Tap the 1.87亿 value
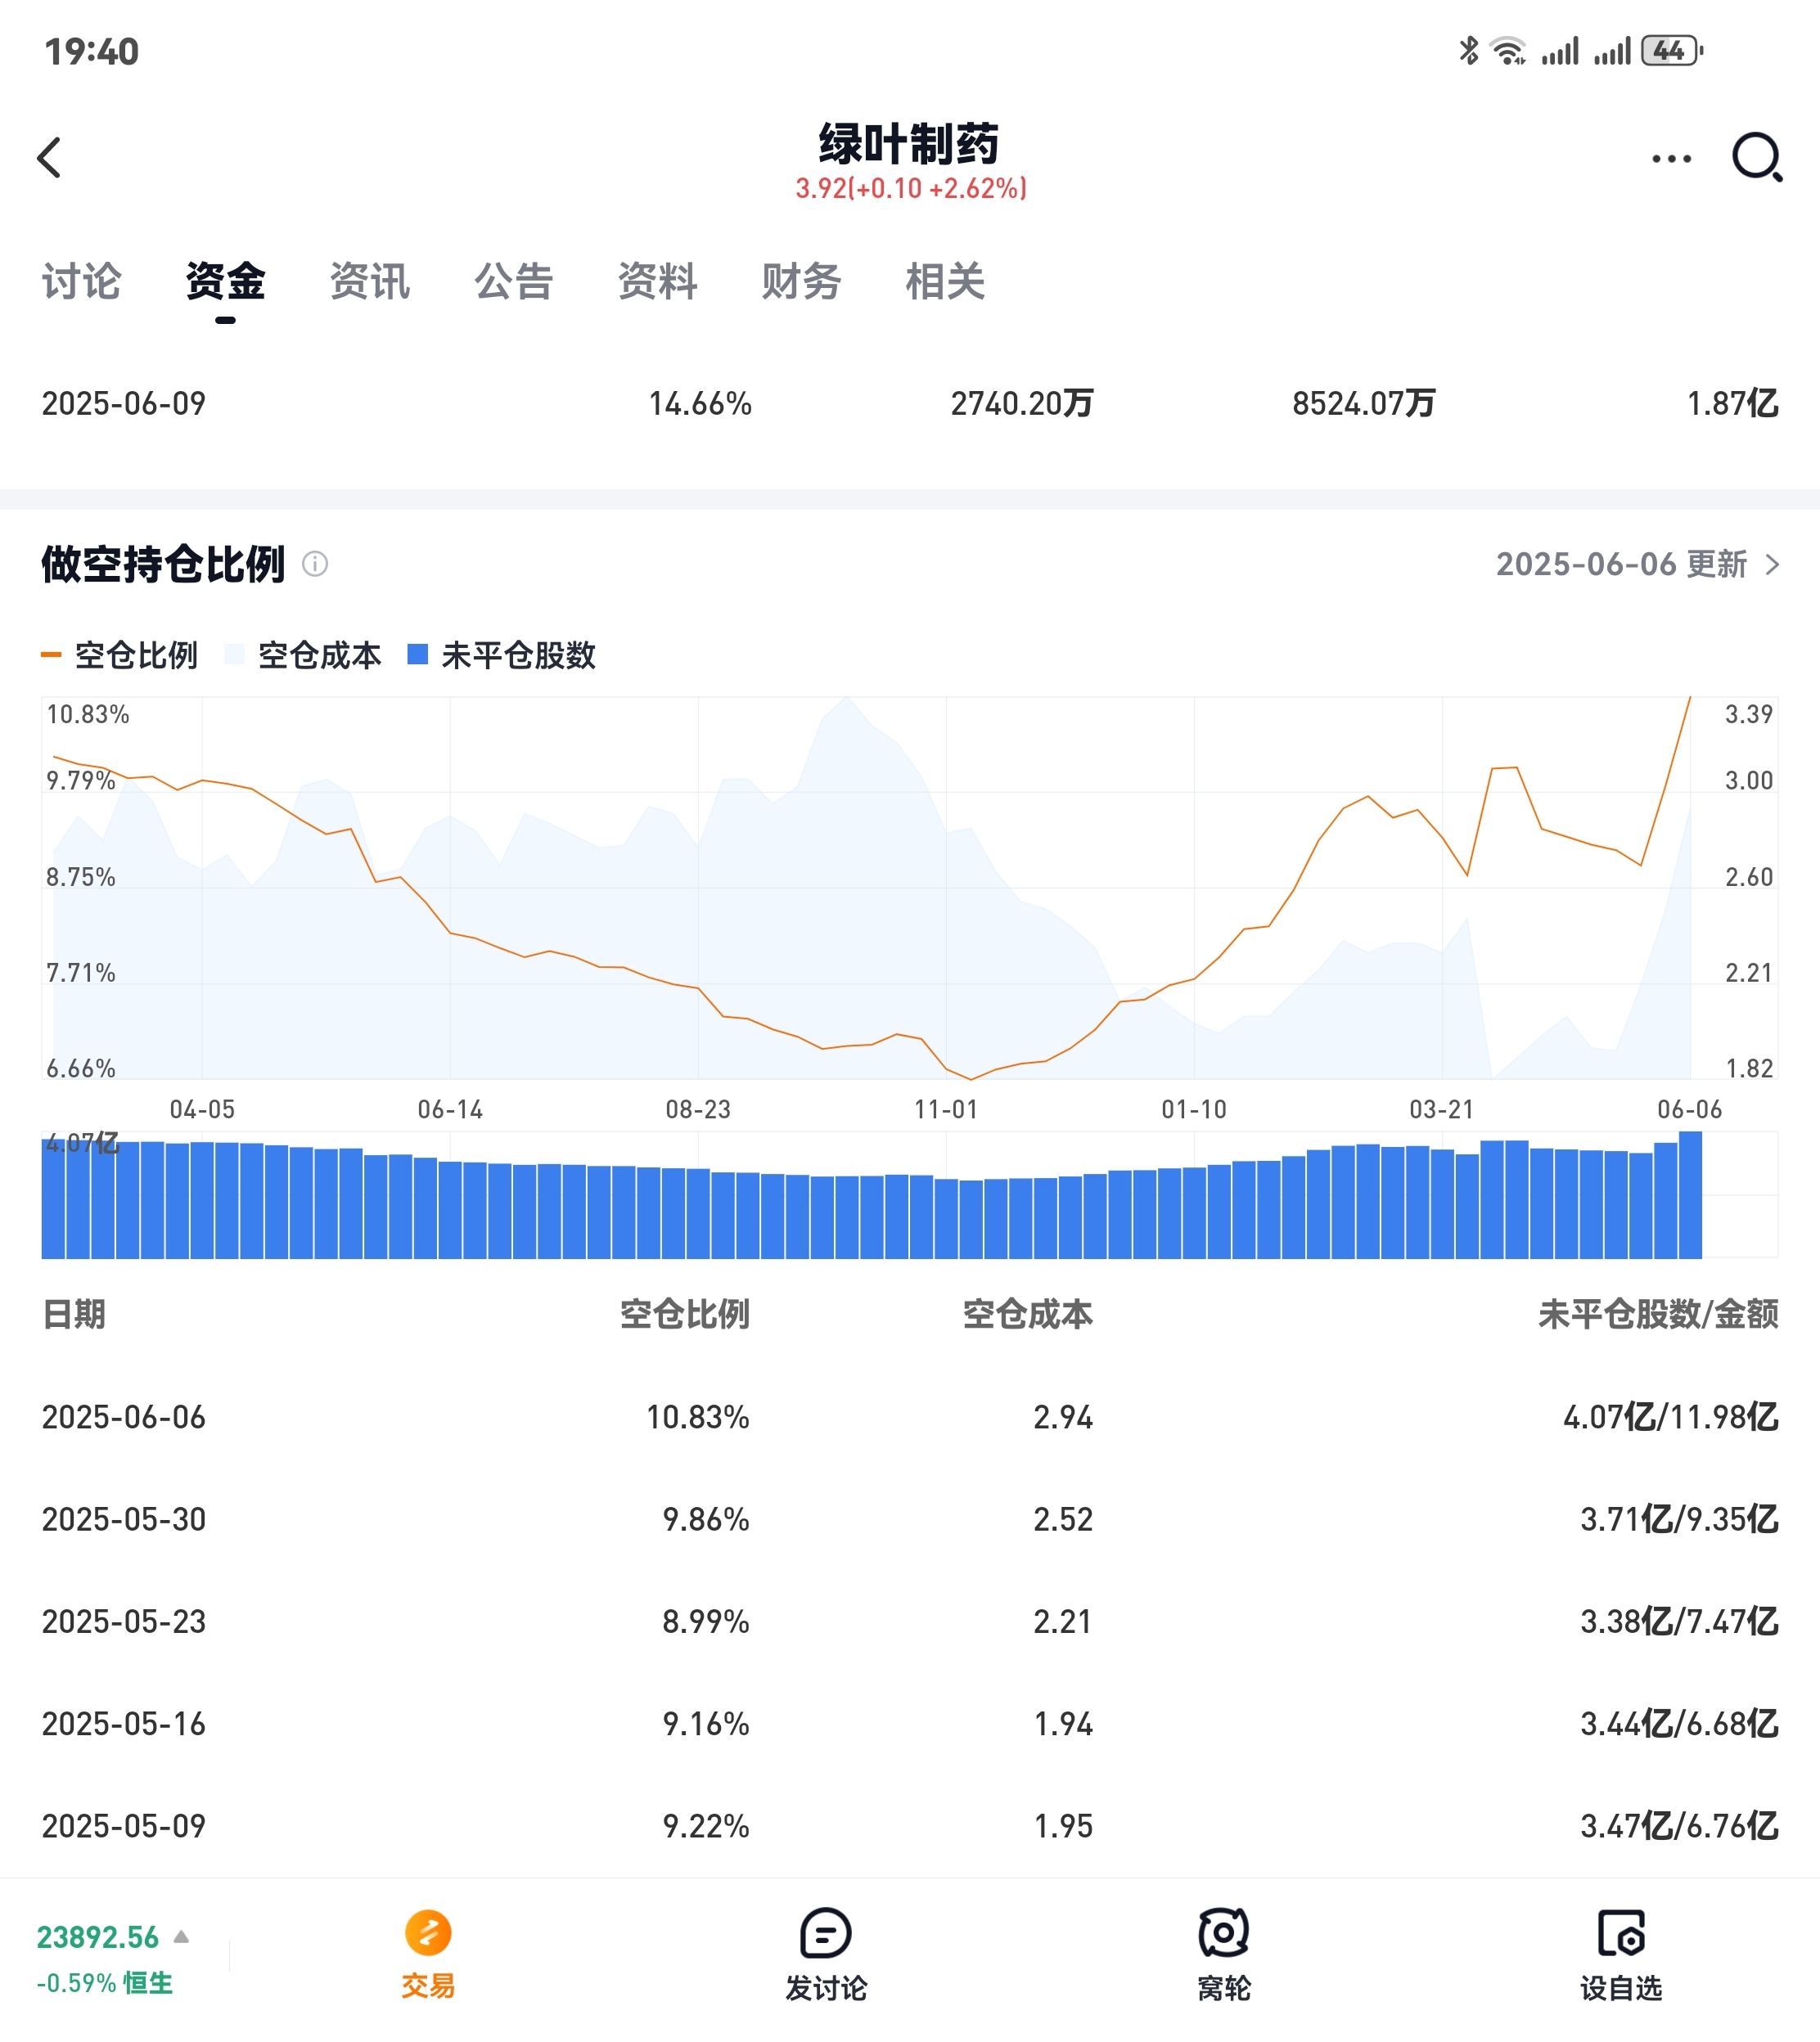 (1733, 404)
